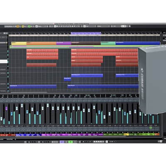
Task: Click the orange button in the top toolbar
Action: [18, 26]
